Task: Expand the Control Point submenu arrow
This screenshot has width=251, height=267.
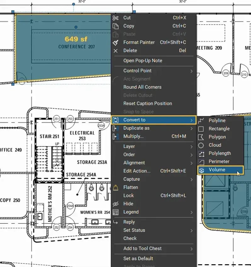Action: 191,71
